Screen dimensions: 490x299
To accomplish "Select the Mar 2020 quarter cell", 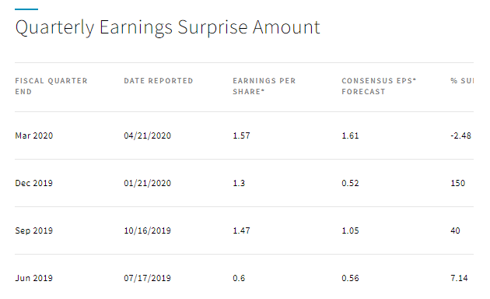I will [x=34, y=135].
